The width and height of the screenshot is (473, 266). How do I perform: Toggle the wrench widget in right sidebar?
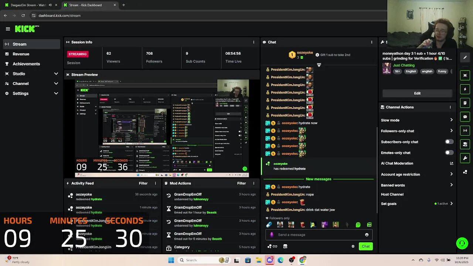[x=465, y=158]
